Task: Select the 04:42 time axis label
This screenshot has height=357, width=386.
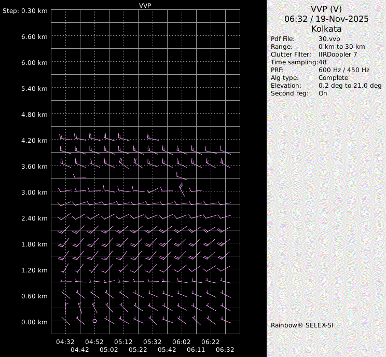Action: pyautogui.click(x=80, y=350)
